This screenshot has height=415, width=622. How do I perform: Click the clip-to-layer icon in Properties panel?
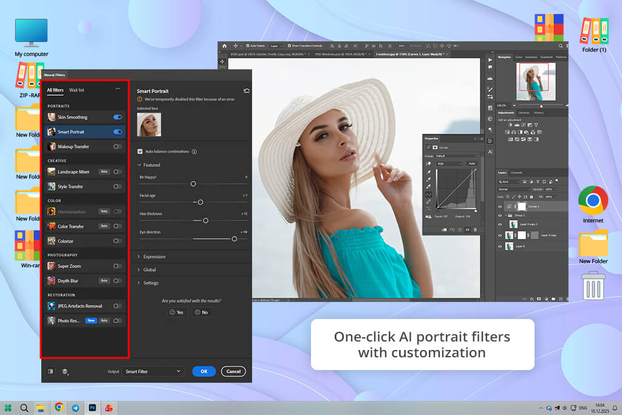coord(444,230)
